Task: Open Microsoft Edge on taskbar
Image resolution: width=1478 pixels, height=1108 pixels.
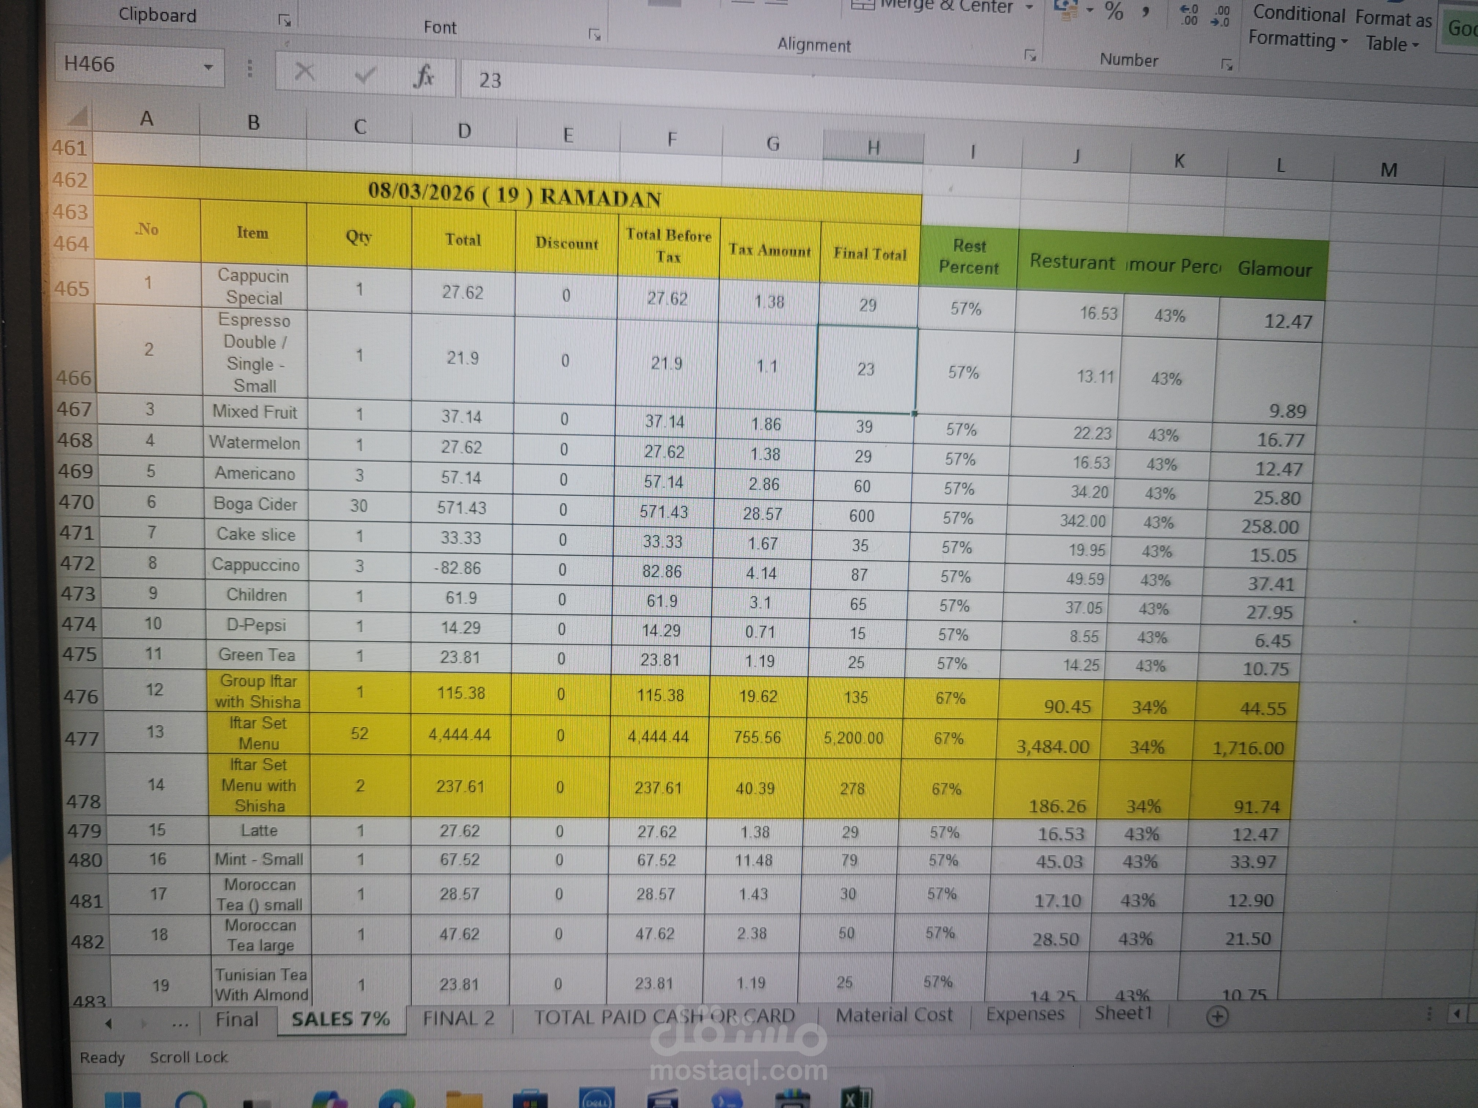Action: pos(397,1099)
